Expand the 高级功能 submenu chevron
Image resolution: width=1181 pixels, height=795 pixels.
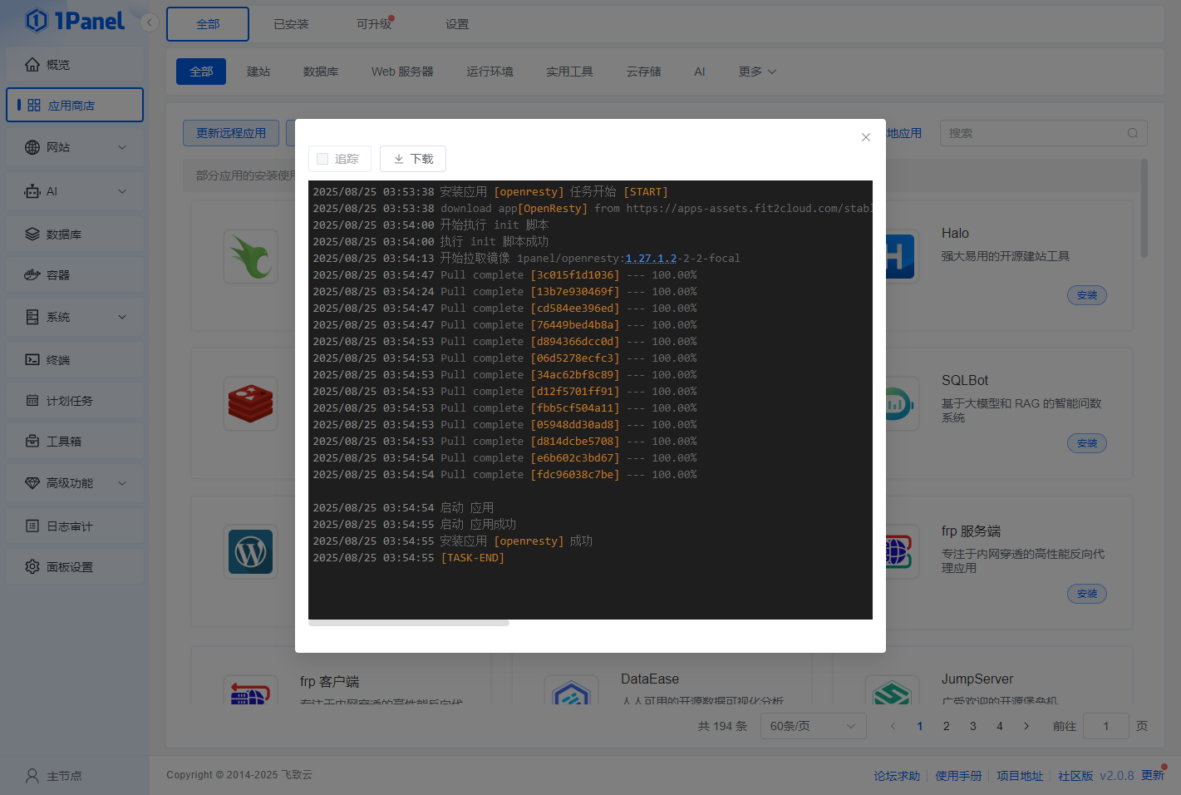122,483
